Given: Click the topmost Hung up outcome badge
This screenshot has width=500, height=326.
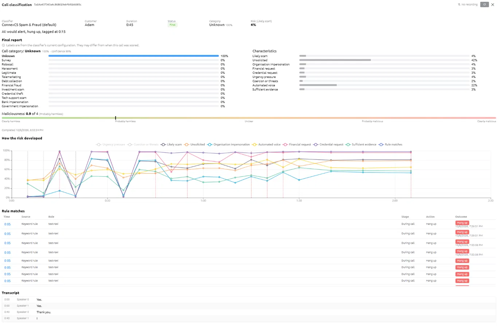Looking at the screenshot, I should point(462,222).
